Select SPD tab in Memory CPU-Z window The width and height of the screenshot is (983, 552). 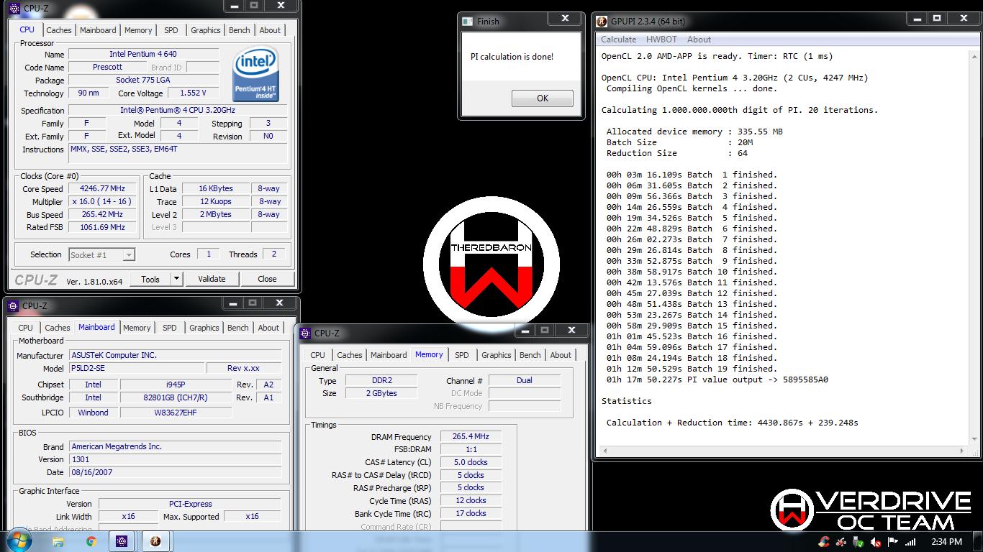coord(462,355)
